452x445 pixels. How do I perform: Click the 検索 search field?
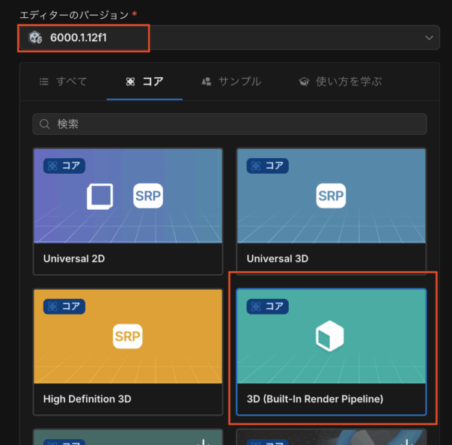point(230,124)
